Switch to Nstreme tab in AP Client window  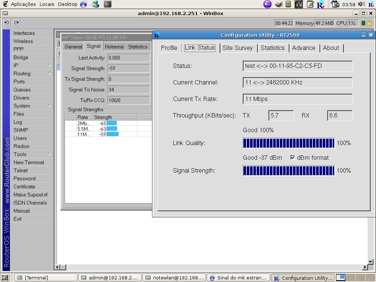[115, 47]
